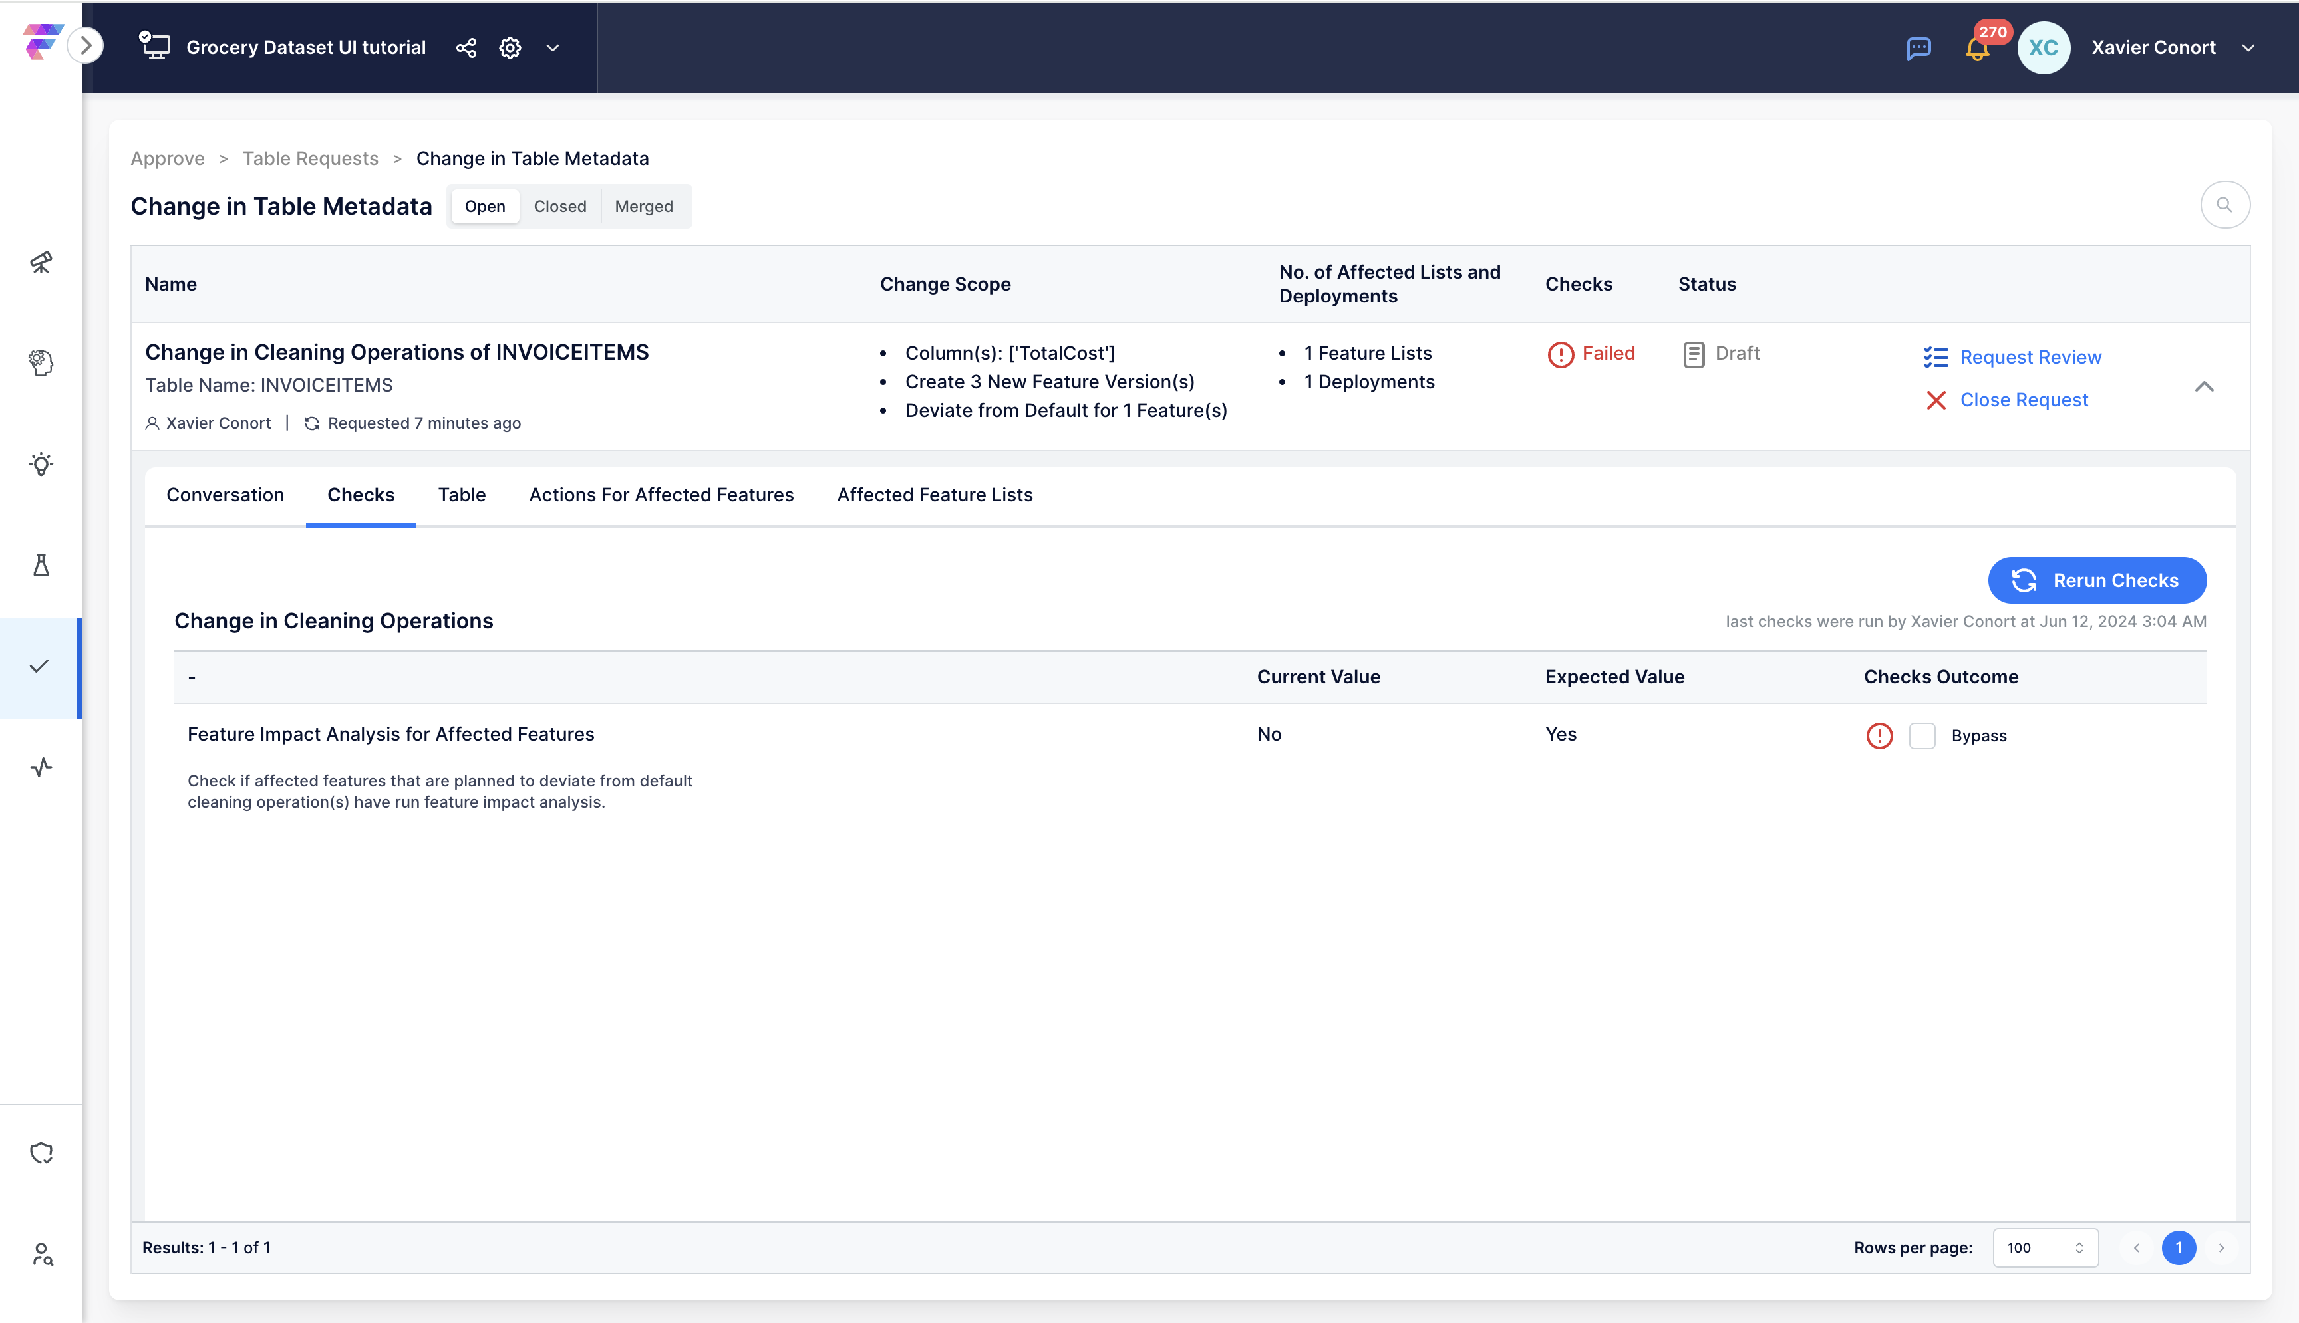Open the flask experiment icon in sidebar
Viewport: 2299px width, 1323px height.
pyautogui.click(x=41, y=565)
